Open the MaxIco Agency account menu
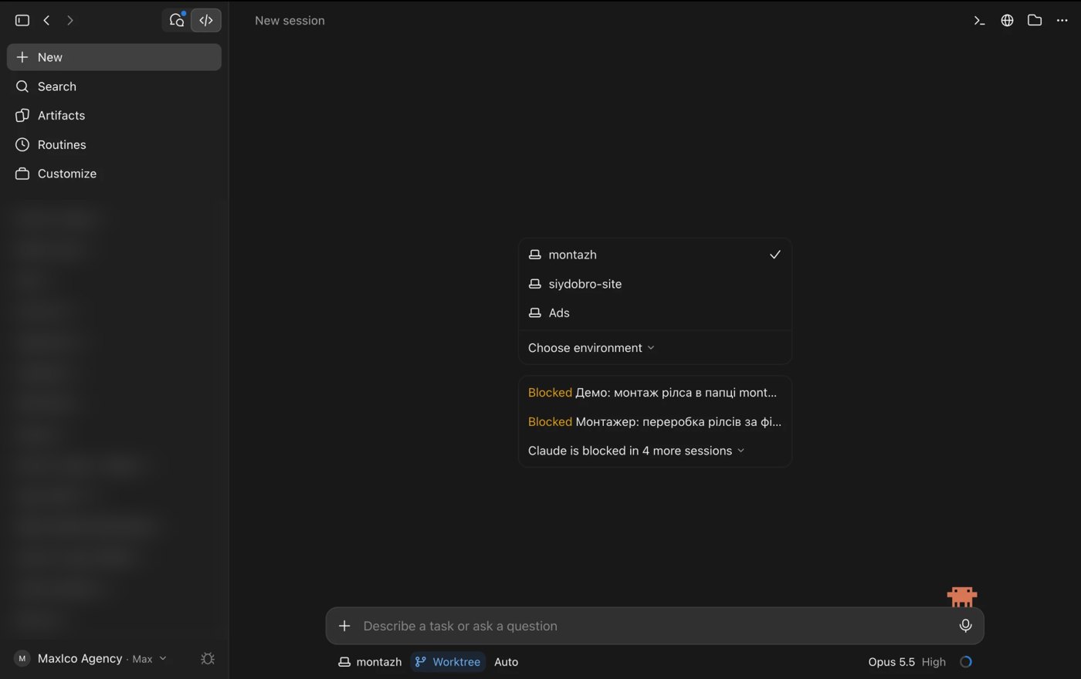Viewport: 1081px width, 679px height. coord(90,659)
